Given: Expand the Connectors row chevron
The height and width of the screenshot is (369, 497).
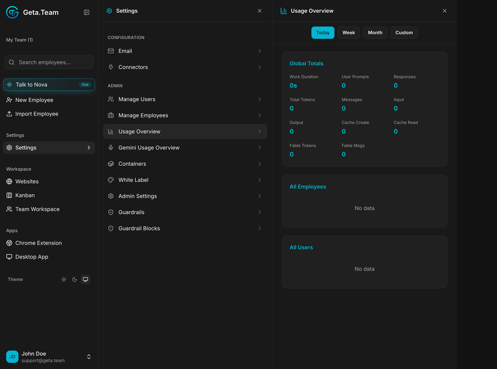Looking at the screenshot, I should pos(259,67).
